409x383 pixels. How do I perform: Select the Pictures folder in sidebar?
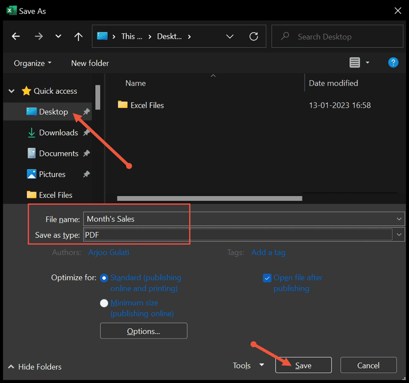pos(52,174)
